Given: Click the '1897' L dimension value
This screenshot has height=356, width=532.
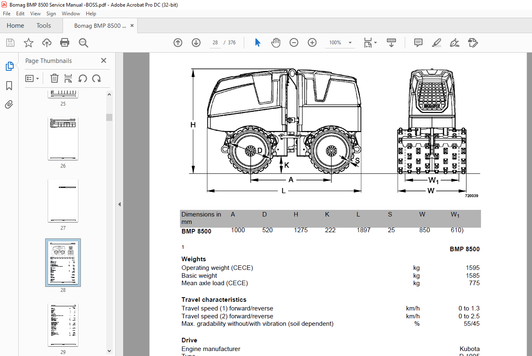Looking at the screenshot, I should click(364, 230).
